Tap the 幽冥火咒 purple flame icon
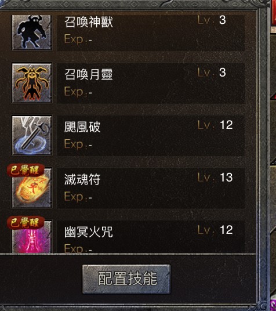This screenshot has height=311, width=276. [32, 237]
